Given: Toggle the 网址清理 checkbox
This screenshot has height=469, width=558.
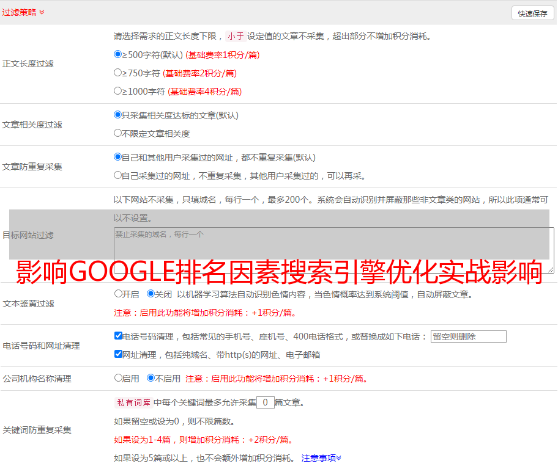Looking at the screenshot, I should pos(118,354).
